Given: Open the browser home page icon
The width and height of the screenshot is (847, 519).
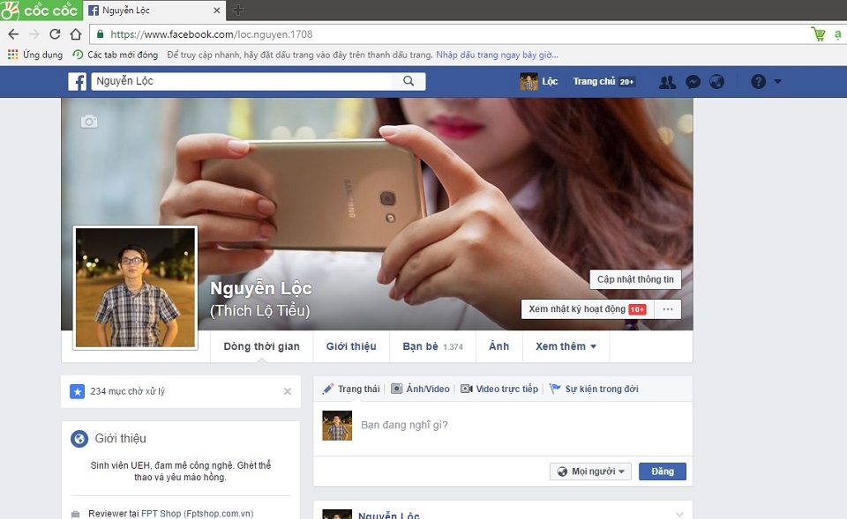Looking at the screenshot, I should click(x=76, y=34).
